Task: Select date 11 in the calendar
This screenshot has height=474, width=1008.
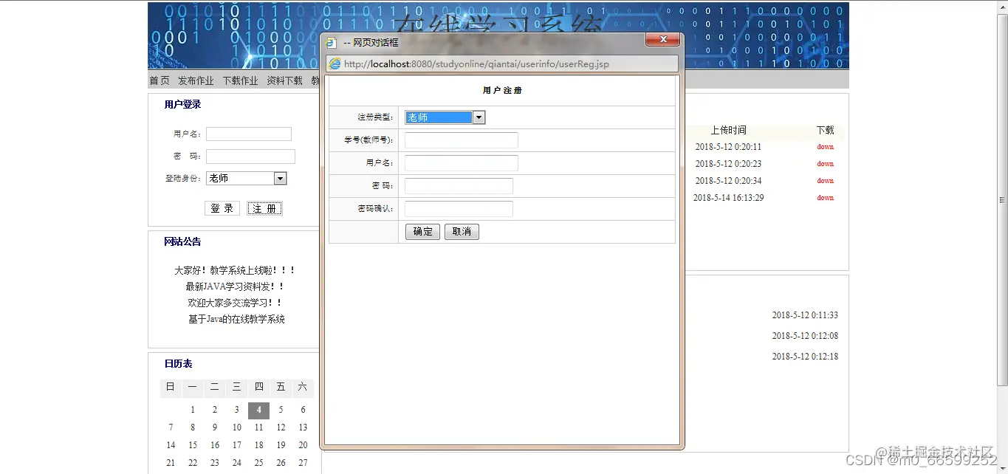Action: coord(258,427)
